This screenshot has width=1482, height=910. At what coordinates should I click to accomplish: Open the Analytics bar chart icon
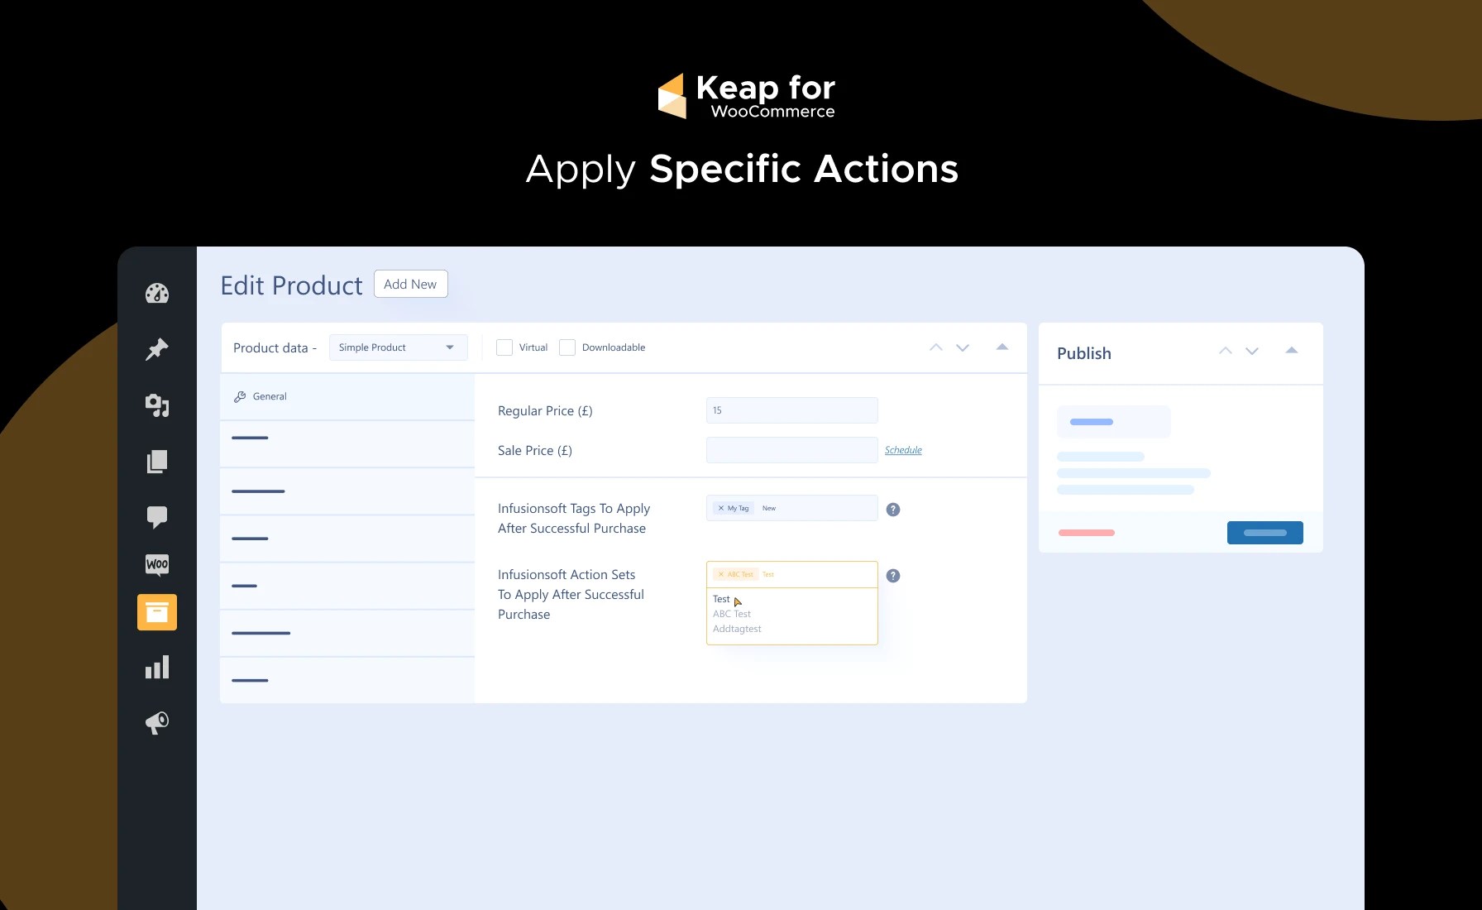click(x=157, y=667)
